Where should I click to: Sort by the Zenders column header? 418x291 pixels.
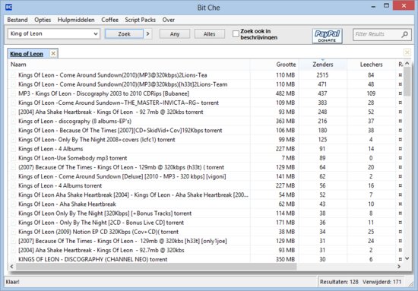click(323, 65)
